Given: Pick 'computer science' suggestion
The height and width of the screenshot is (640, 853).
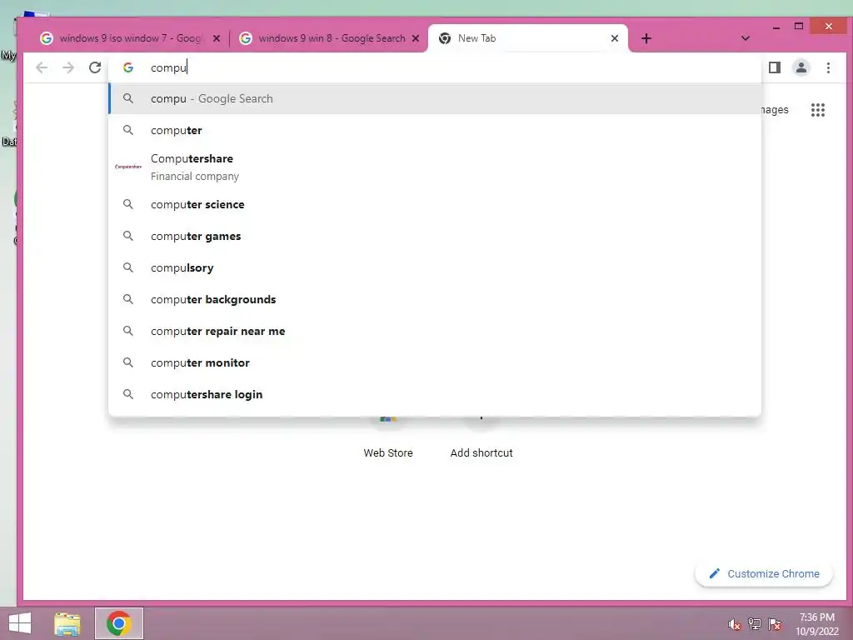Looking at the screenshot, I should point(435,204).
